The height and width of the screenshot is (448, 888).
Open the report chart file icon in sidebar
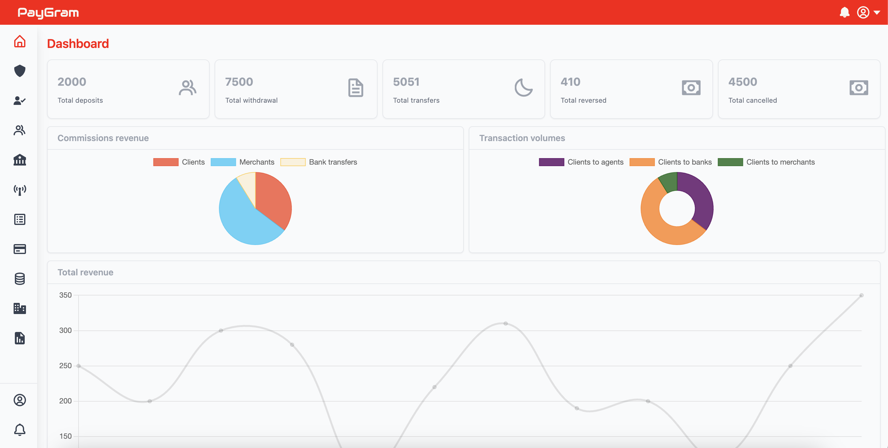coord(20,338)
